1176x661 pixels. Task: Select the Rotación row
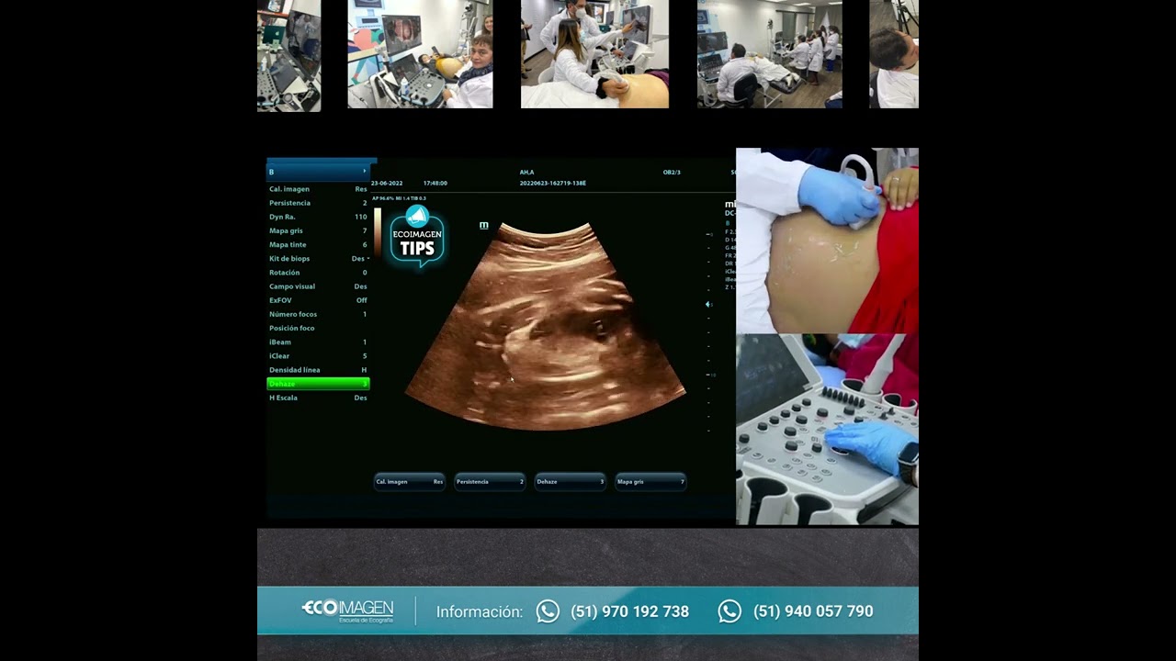tap(318, 273)
